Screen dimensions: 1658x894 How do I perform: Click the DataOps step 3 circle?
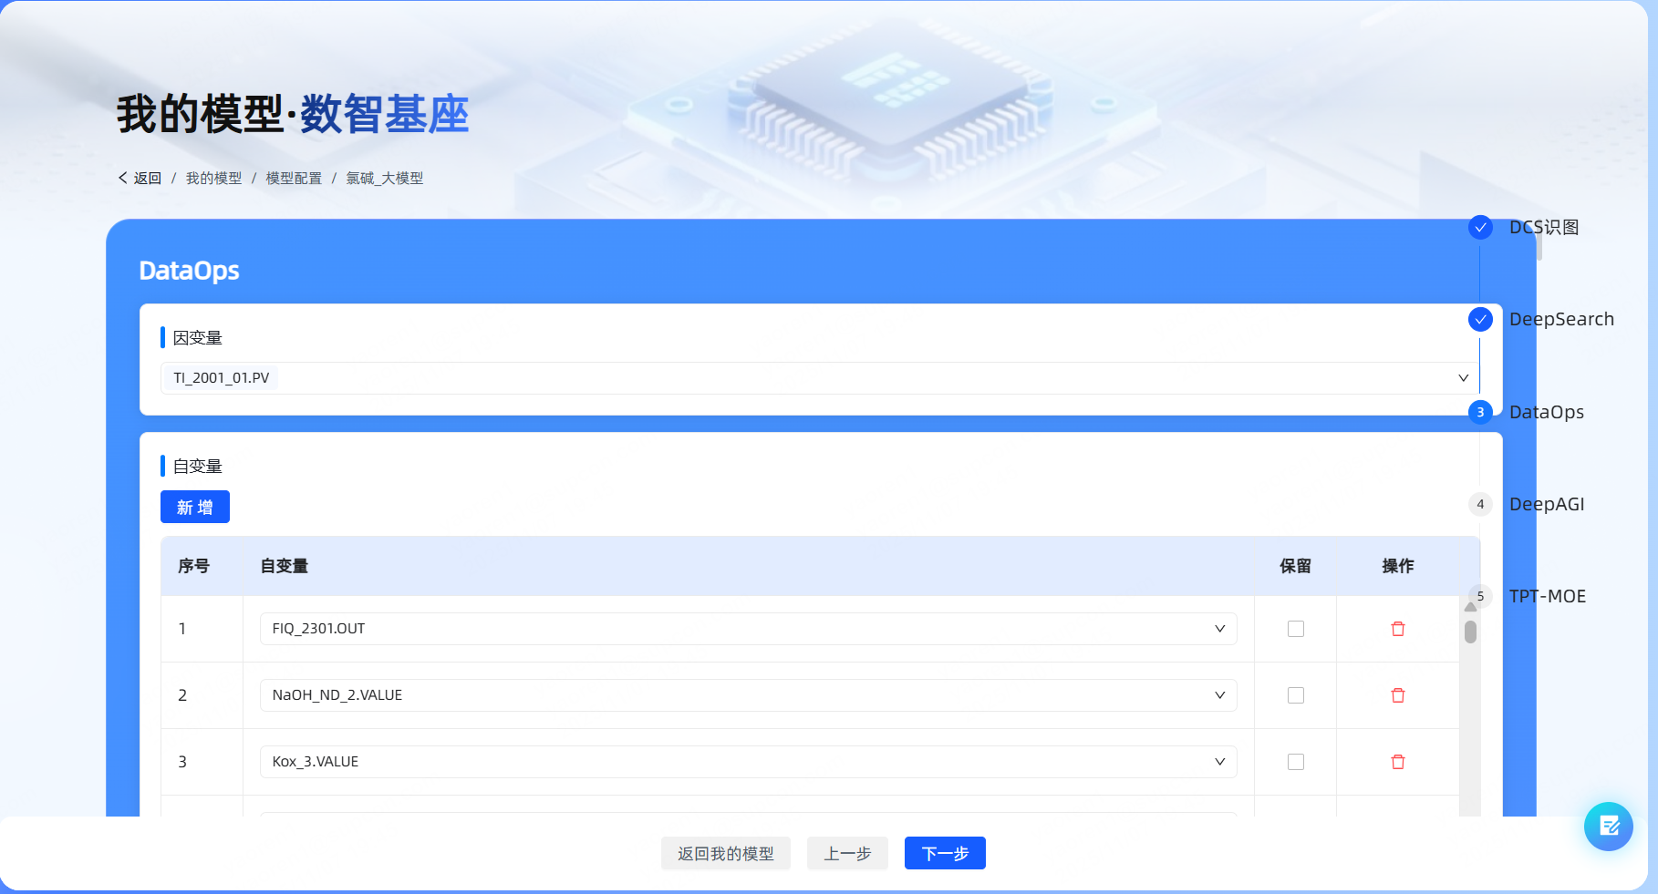1480,412
